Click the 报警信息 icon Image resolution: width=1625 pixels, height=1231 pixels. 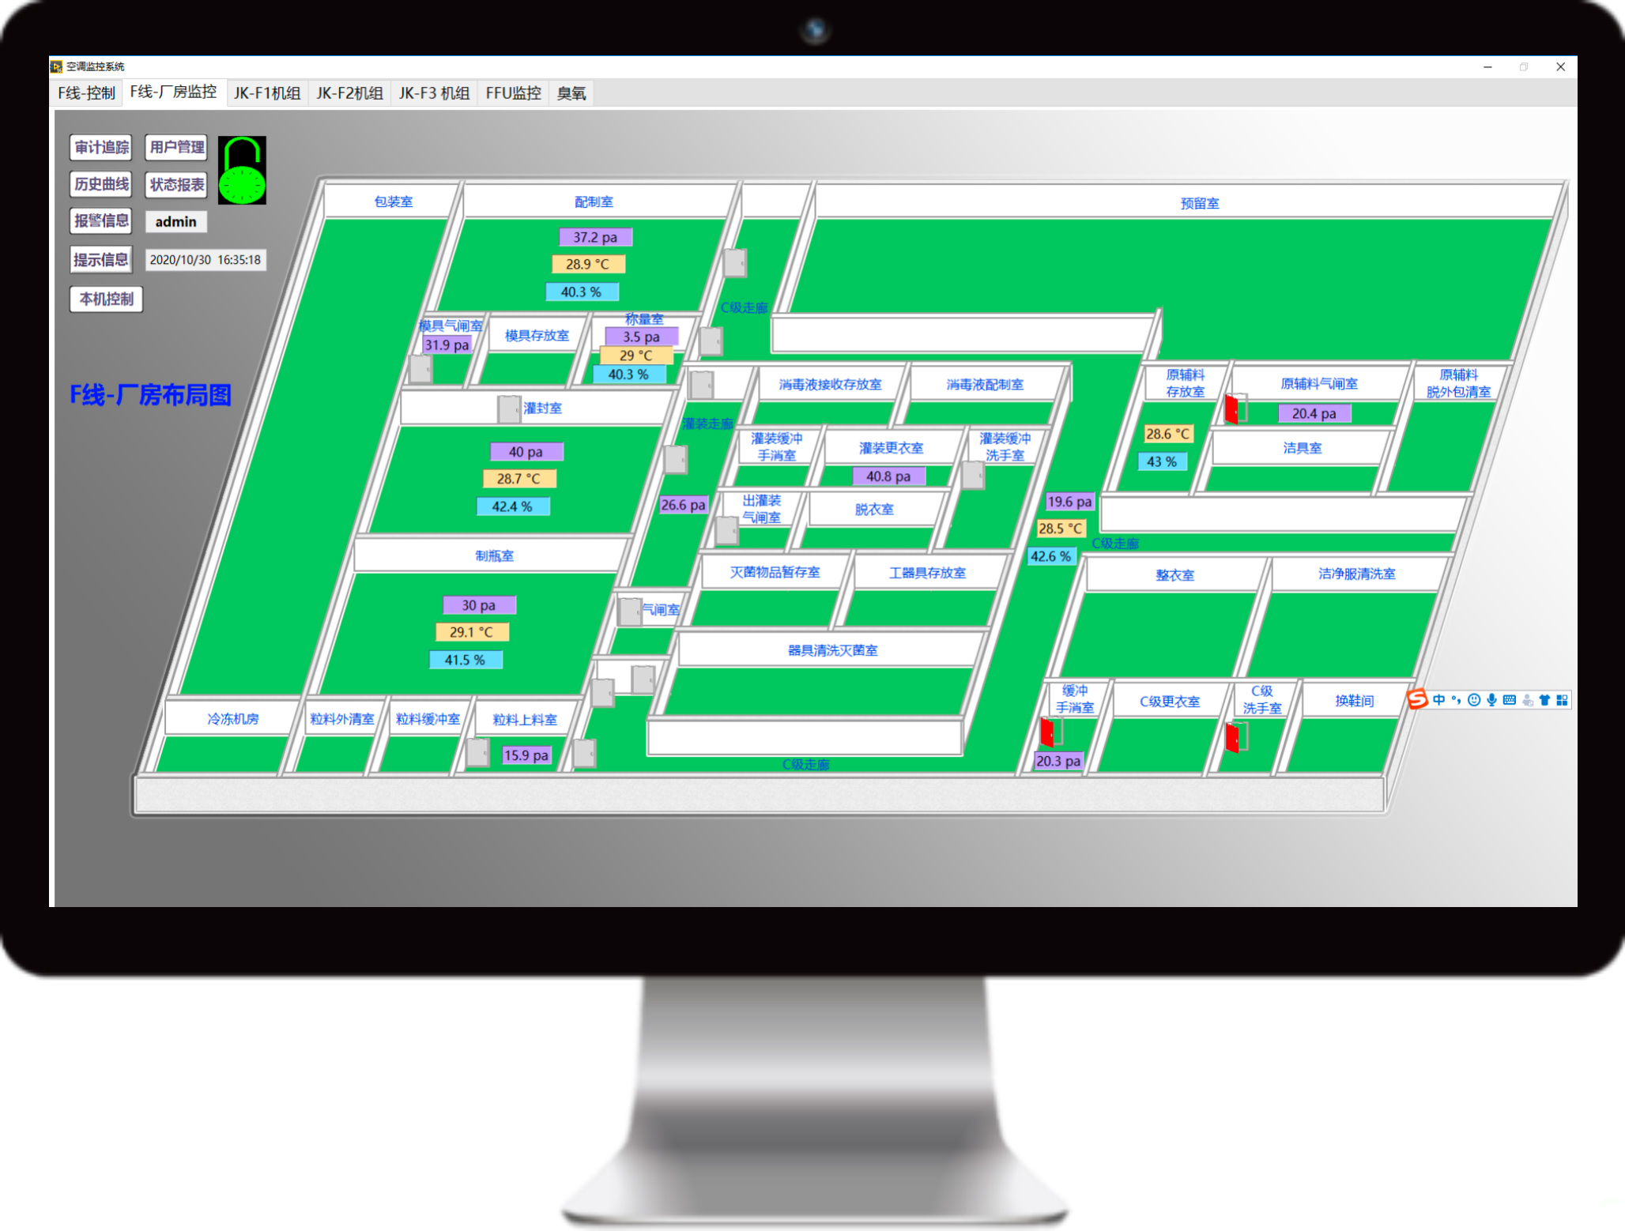pos(102,221)
